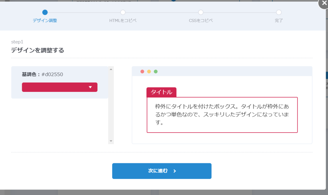Select the HTMLをコピペ step label
Screen dimensions: 328x195
pos(123,21)
